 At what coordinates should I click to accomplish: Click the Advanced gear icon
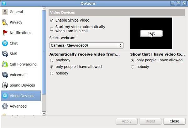[x=5, y=106]
